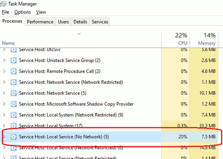Expand Service Host: Unistack Service Group

[x=4, y=60]
